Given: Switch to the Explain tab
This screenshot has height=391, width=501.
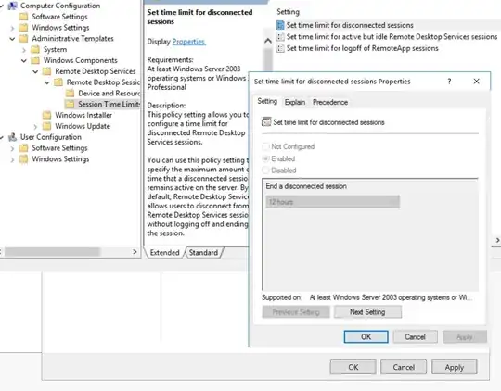Looking at the screenshot, I should click(x=295, y=102).
